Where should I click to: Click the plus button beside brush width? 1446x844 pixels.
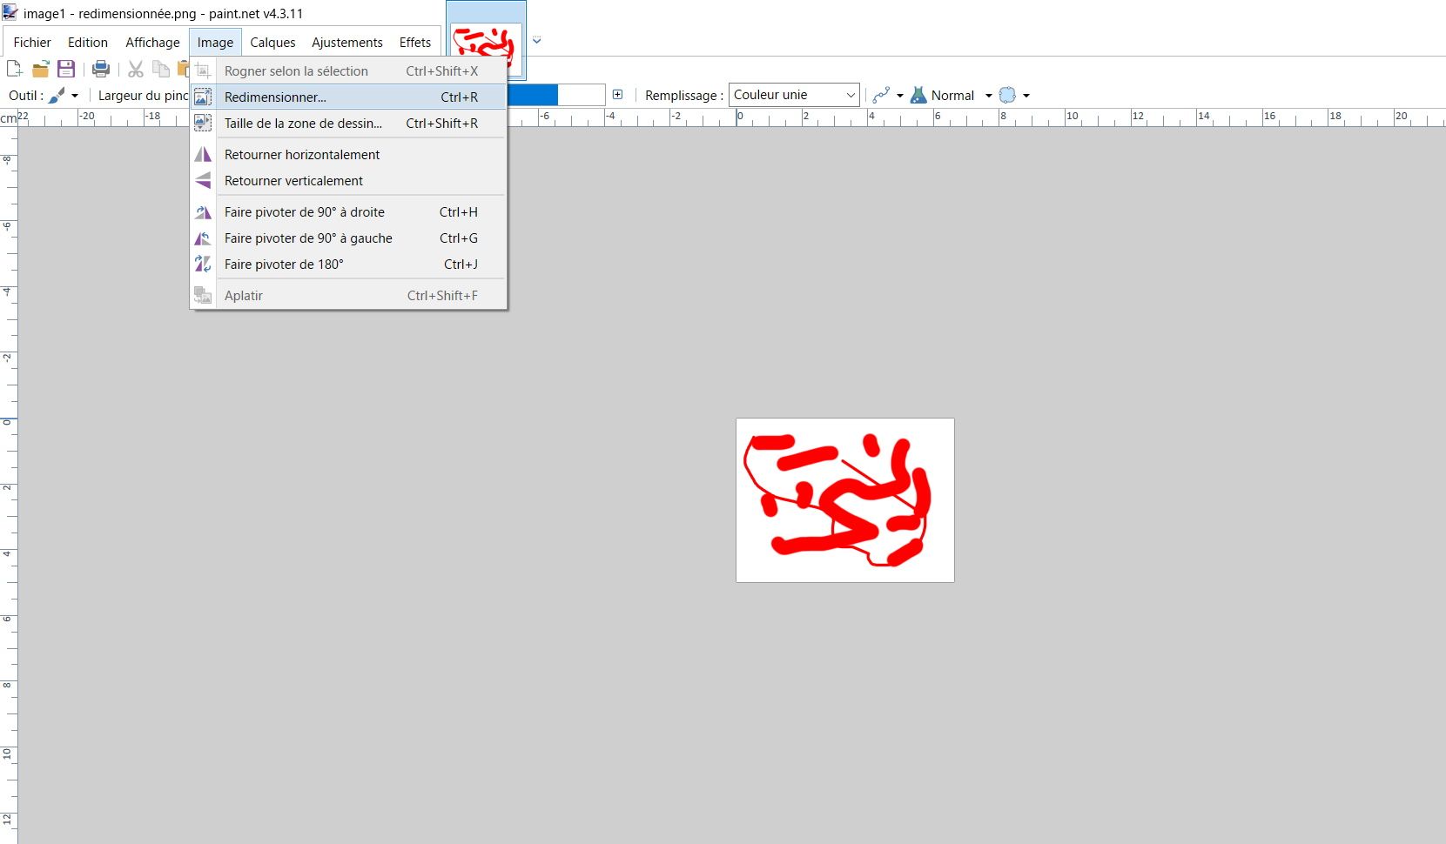(618, 94)
